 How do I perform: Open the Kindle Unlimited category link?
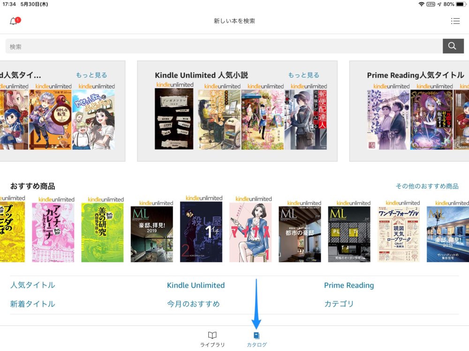coord(196,285)
